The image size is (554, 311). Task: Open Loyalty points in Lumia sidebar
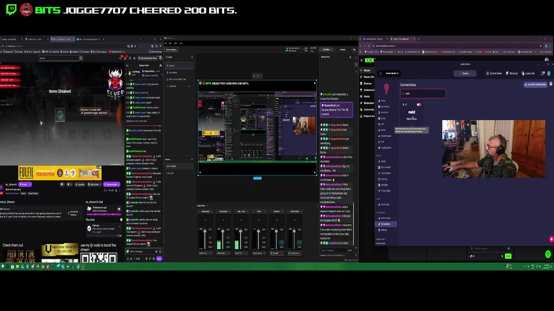tap(385, 148)
